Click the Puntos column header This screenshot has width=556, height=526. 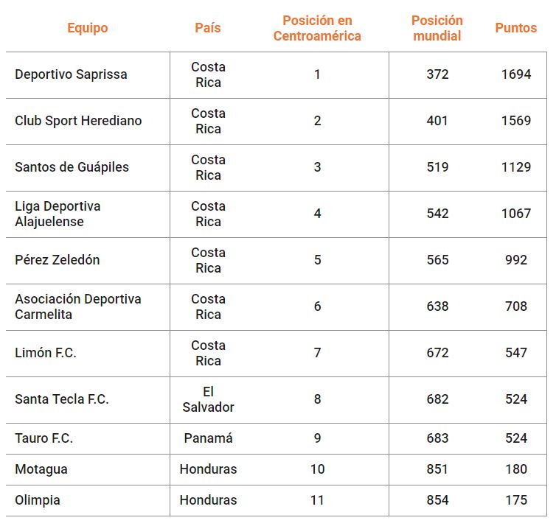516,28
